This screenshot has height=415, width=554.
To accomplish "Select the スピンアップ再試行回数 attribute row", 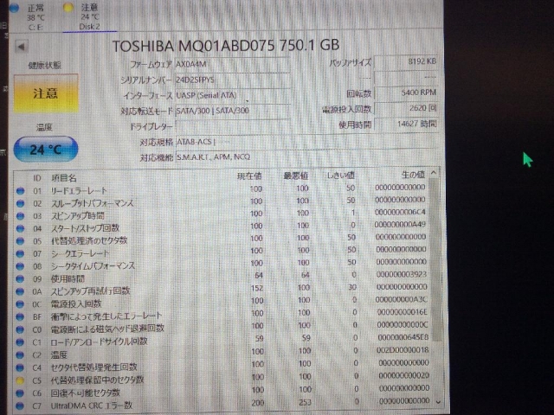I will coord(222,290).
